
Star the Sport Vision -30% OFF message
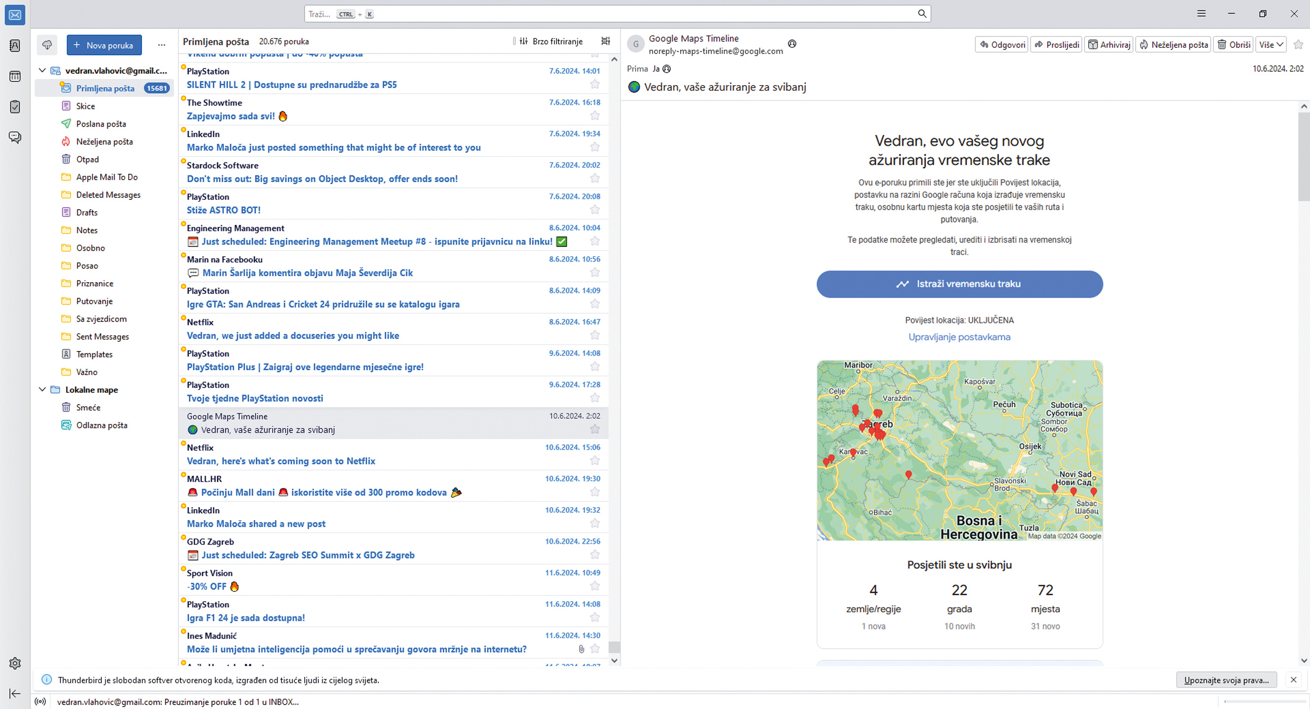click(x=594, y=586)
